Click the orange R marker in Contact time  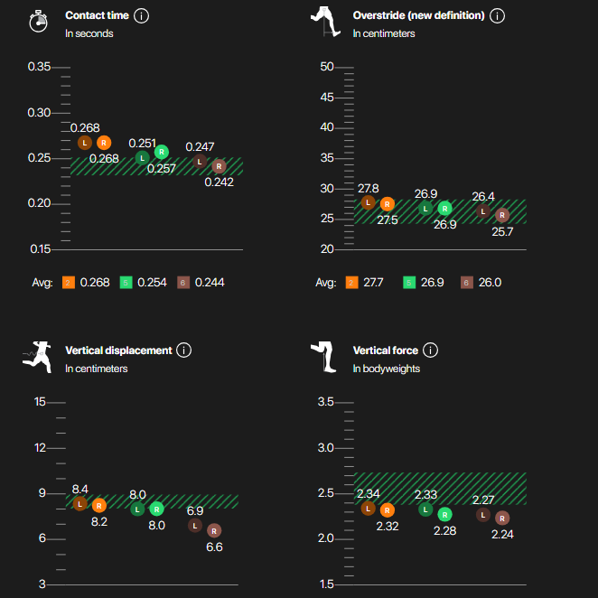pyautogui.click(x=104, y=143)
